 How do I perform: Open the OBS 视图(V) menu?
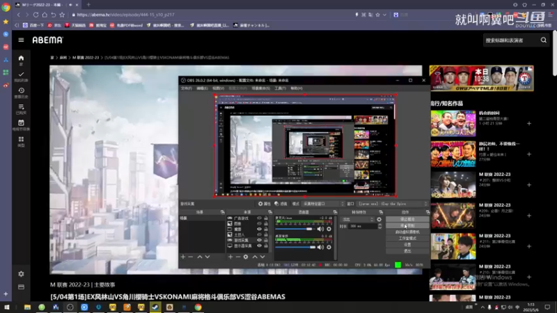pos(218,88)
